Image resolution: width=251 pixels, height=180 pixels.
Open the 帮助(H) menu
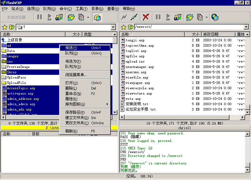[x=129, y=9]
